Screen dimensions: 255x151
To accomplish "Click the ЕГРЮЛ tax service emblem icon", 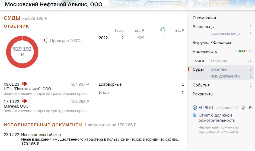I will tap(195, 108).
